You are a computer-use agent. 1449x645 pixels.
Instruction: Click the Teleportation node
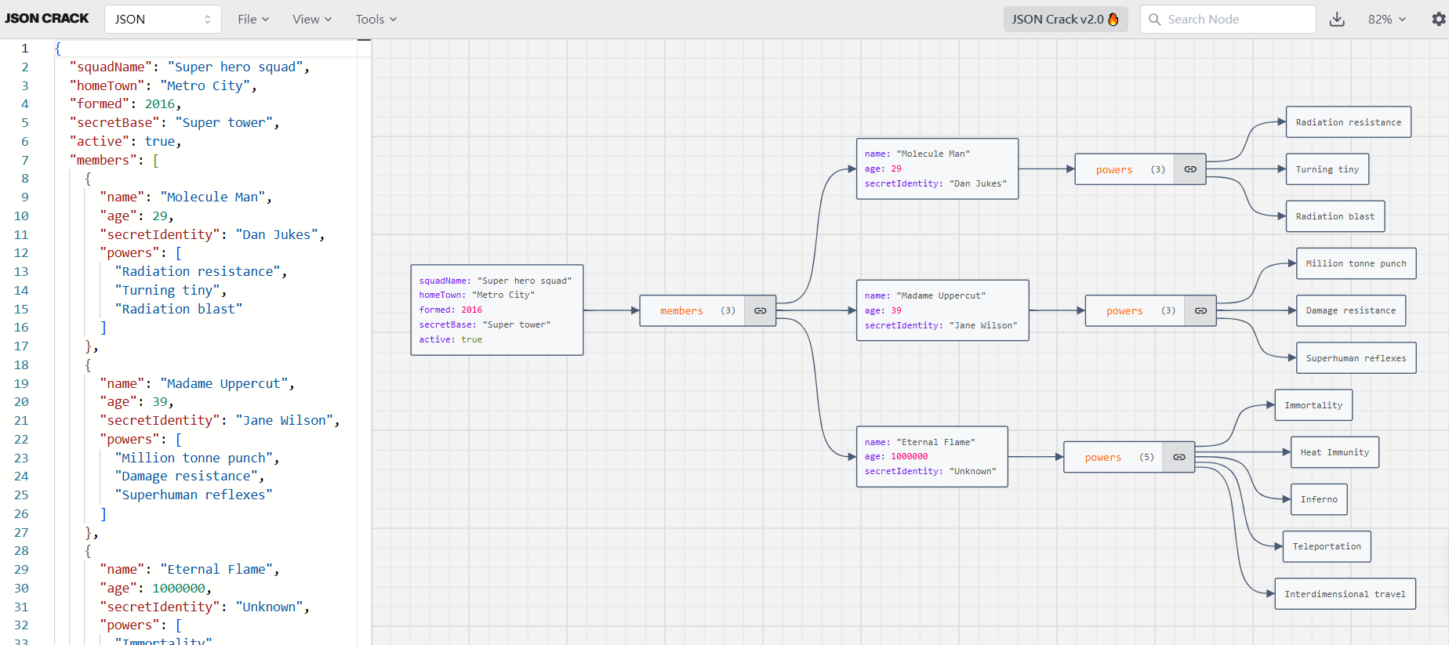pos(1327,546)
